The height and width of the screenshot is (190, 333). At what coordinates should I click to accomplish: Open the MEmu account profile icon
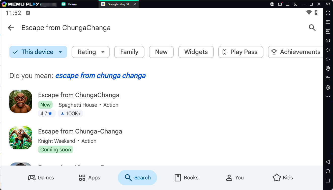(x=272, y=4)
